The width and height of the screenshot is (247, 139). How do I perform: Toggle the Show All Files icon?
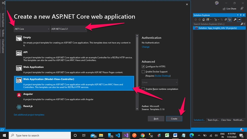coord(230,20)
